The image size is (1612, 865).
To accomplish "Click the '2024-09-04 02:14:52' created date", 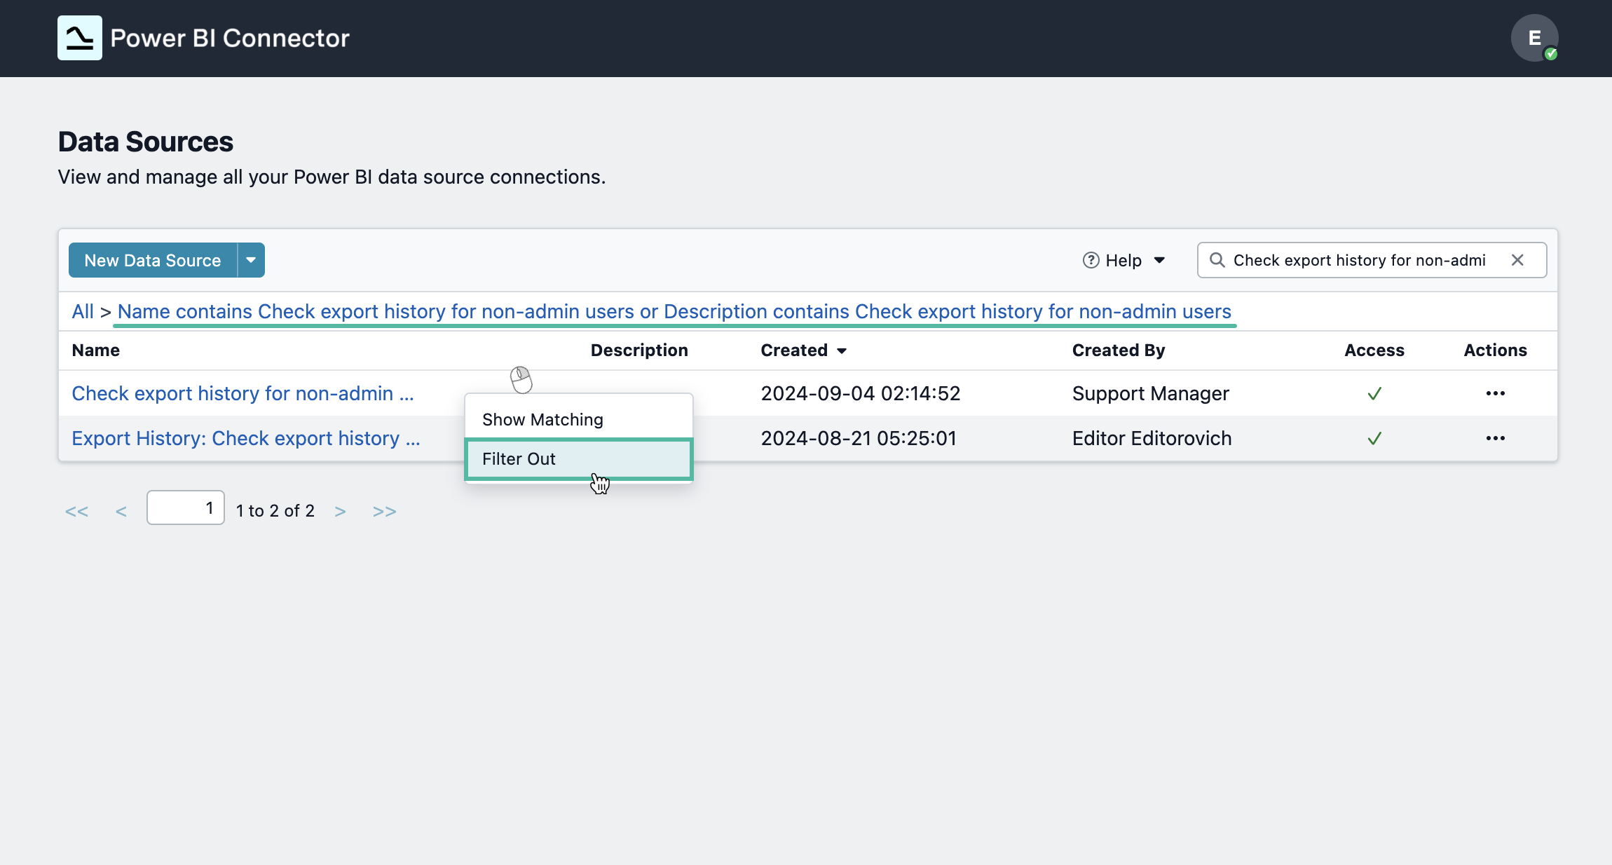I will [861, 393].
